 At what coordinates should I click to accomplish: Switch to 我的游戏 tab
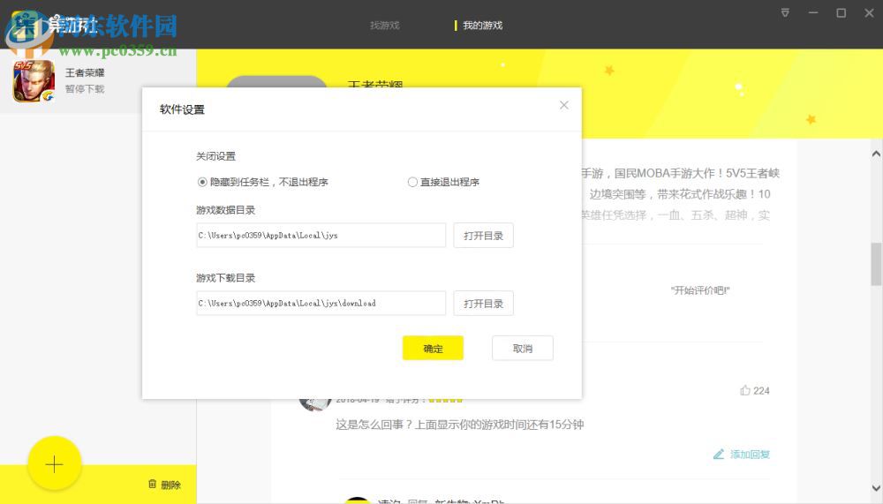482,26
